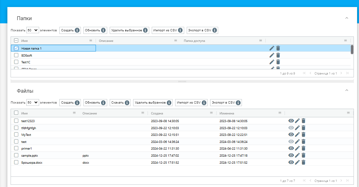Go to last page in files pager
This screenshot has height=187, width=359.
347,181
